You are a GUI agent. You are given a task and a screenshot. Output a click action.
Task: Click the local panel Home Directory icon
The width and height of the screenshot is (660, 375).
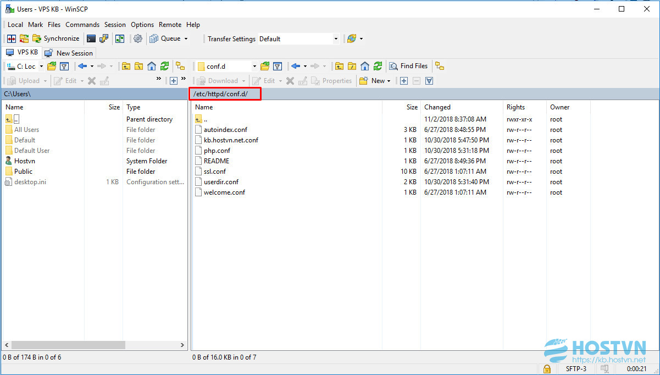(152, 66)
